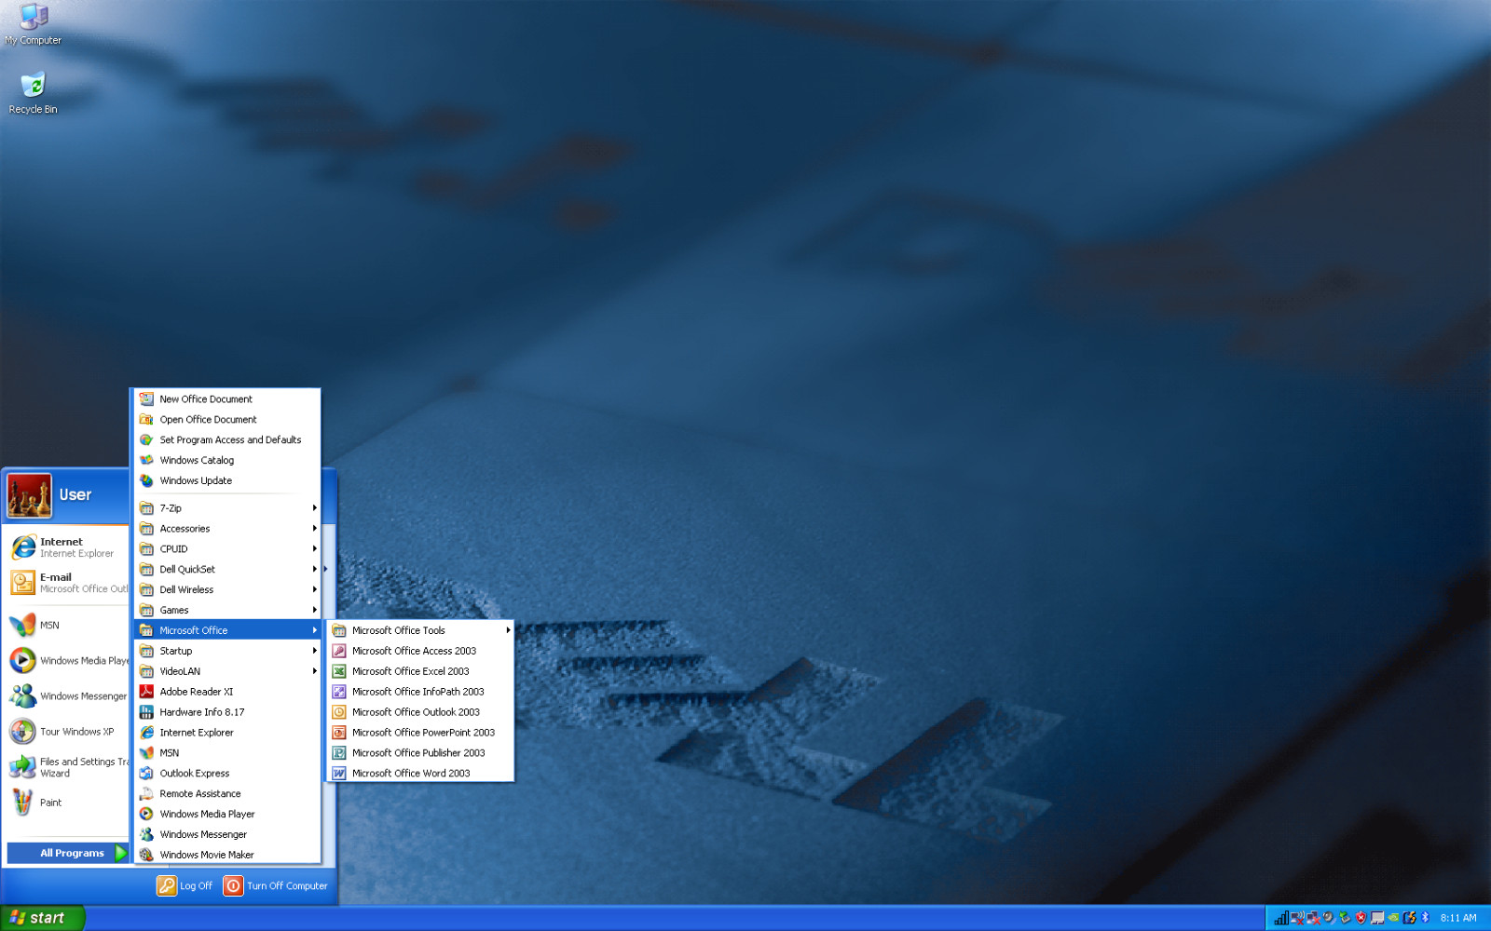Click the User chess picture in Start menu
This screenshot has height=931, width=1491.
[29, 495]
